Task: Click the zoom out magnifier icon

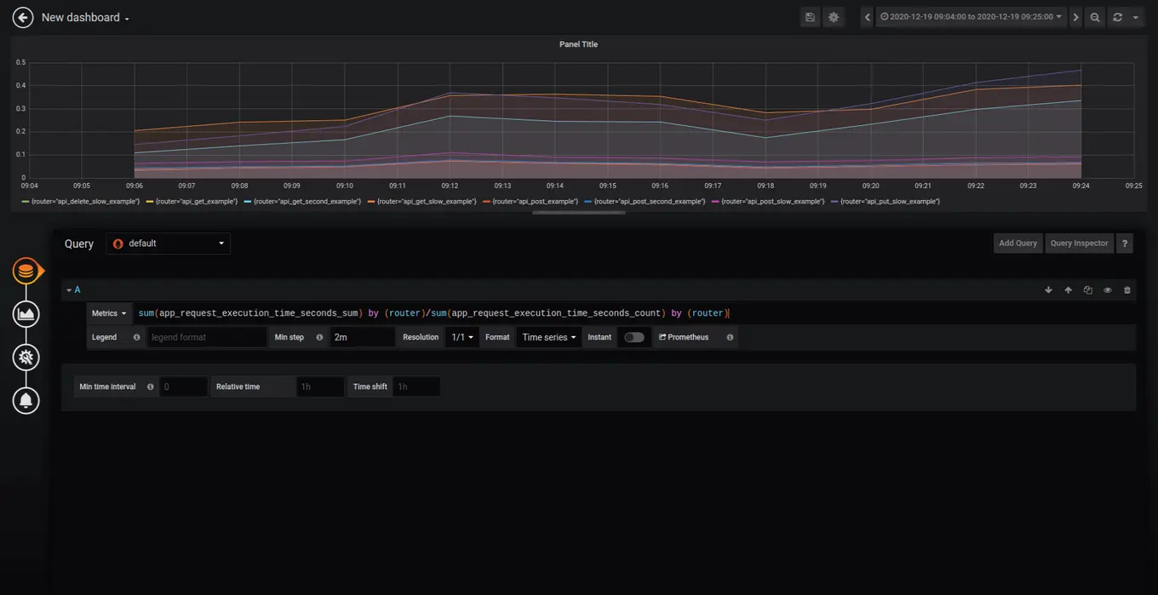Action: click(x=1095, y=17)
